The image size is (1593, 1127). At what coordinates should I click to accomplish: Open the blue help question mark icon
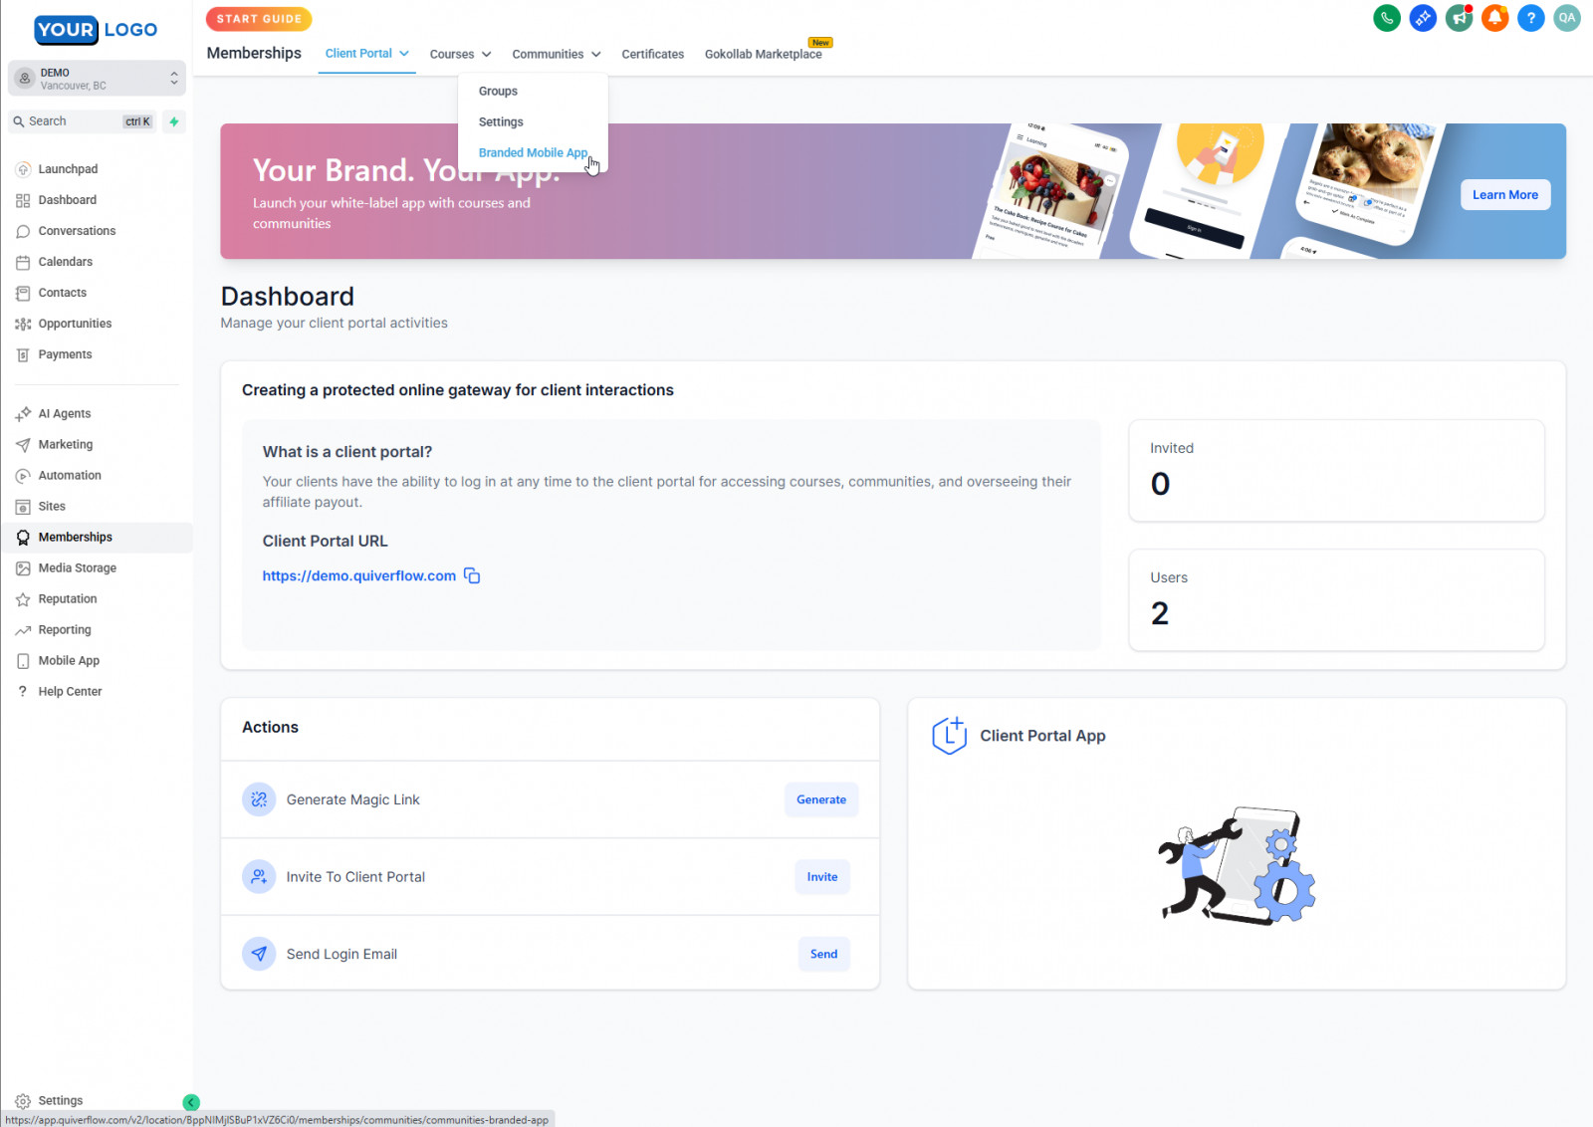[1530, 18]
